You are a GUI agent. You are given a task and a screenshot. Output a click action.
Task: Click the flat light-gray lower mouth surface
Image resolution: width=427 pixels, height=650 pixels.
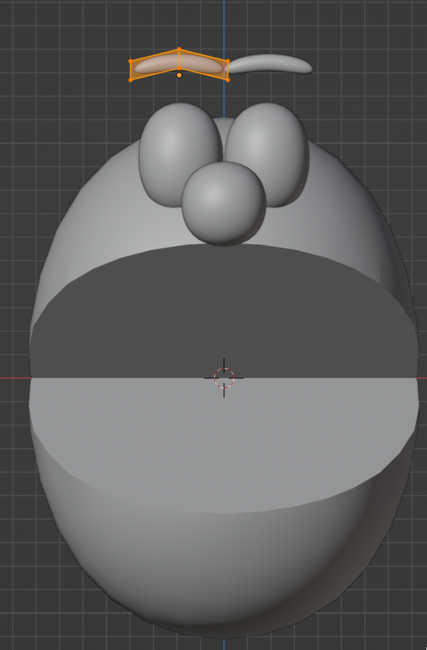pos(222,438)
